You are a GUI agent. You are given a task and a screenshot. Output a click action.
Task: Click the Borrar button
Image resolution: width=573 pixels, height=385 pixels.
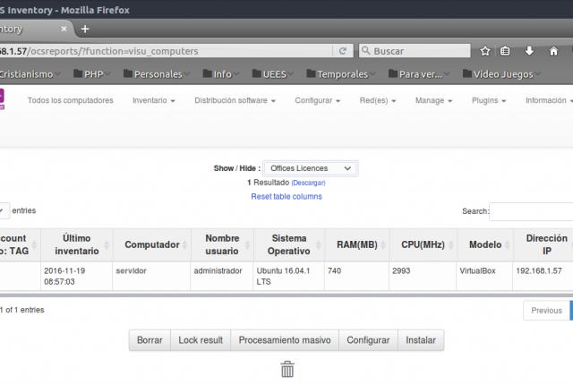point(150,340)
